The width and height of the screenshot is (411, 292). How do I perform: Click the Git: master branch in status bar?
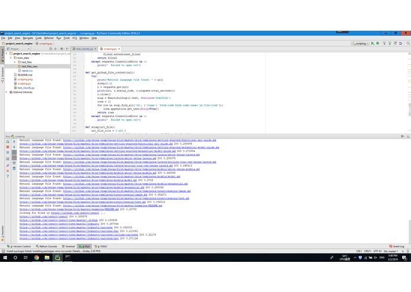point(390,251)
